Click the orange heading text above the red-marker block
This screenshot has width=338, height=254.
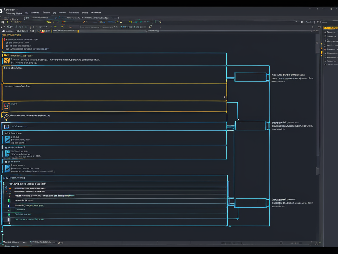12,35
